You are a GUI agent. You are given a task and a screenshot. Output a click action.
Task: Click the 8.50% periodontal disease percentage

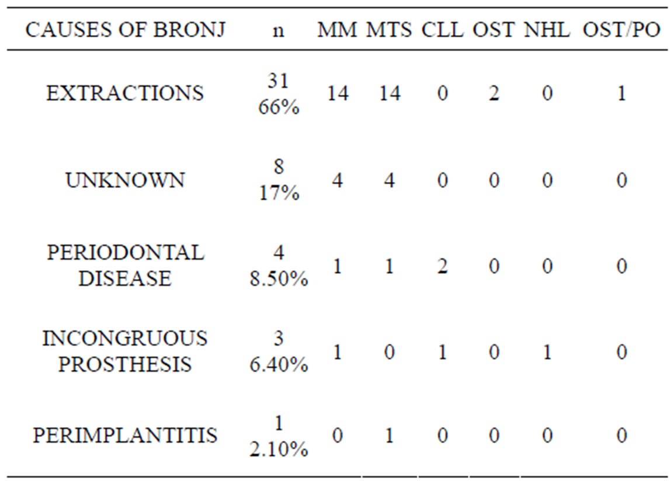(x=279, y=279)
